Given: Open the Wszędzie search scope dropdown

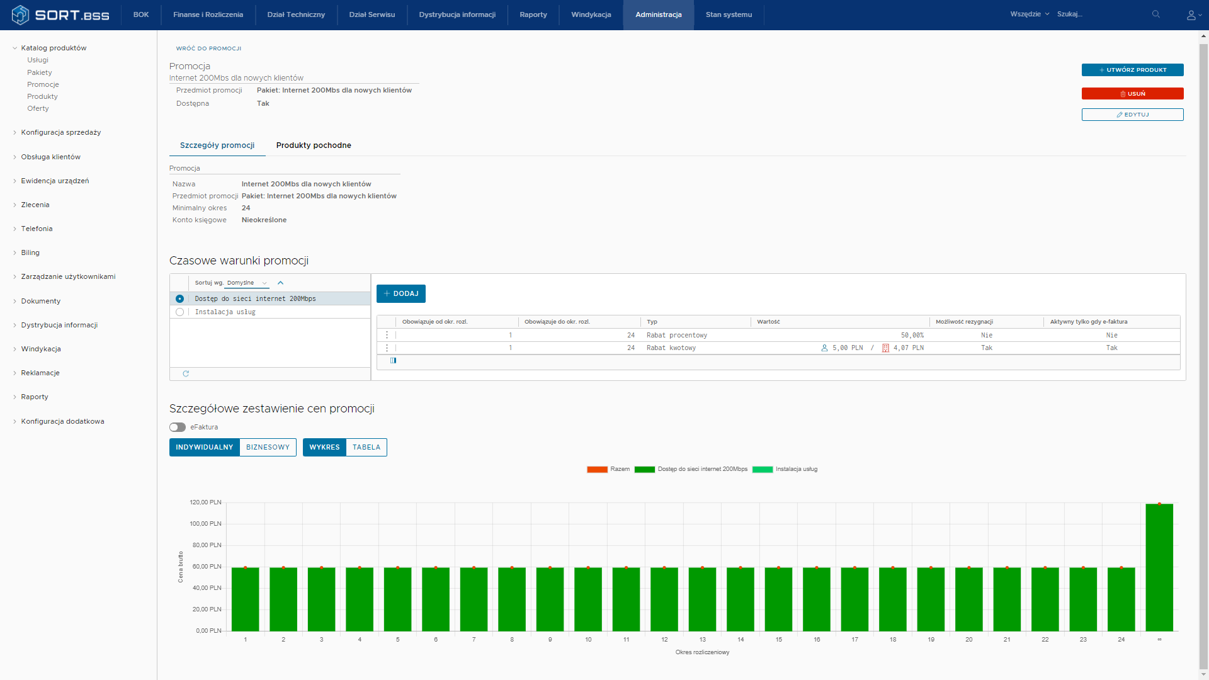Looking at the screenshot, I should (1029, 14).
